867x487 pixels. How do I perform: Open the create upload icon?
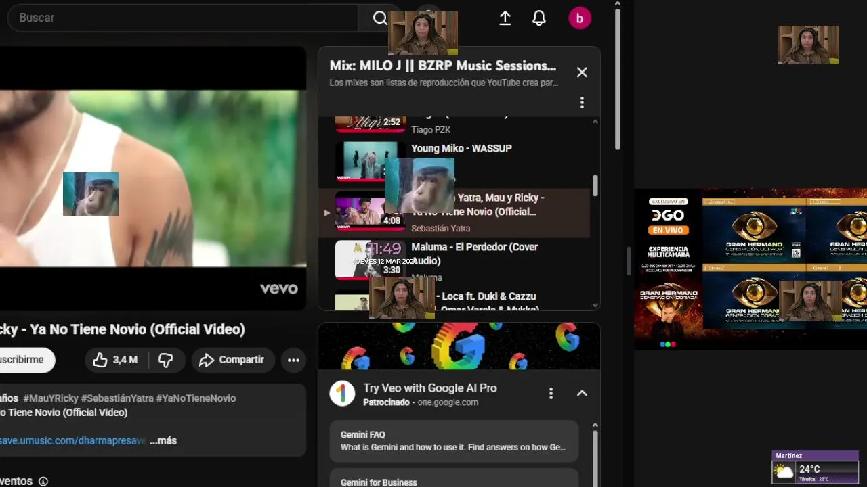click(x=505, y=18)
